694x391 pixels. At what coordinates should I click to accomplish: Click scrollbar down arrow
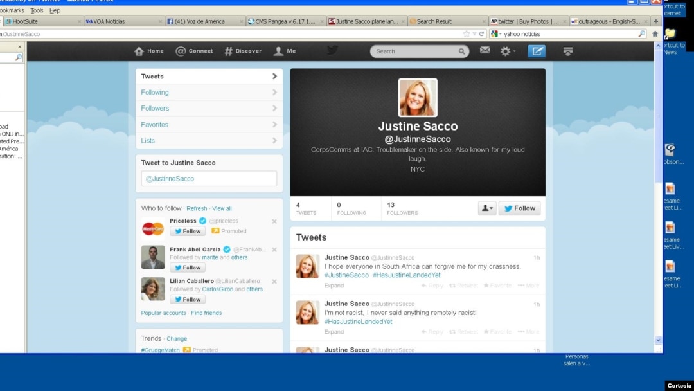tap(658, 340)
